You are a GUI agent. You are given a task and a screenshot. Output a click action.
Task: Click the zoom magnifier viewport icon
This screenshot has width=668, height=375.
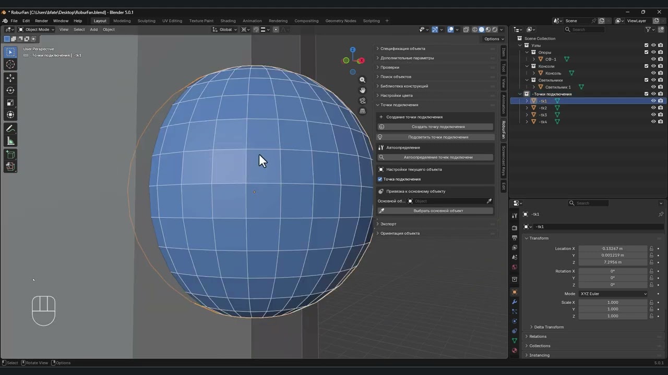[x=363, y=80]
